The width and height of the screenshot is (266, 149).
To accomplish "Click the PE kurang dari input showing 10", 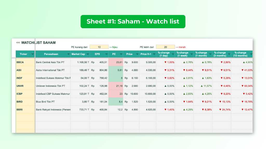I will tap(99, 47).
